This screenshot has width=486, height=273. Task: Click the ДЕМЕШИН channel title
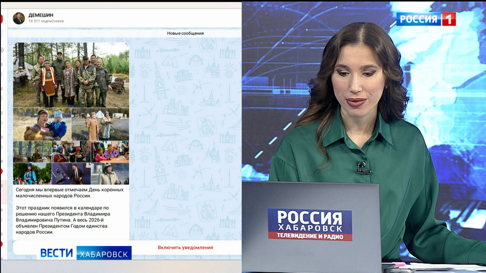tap(41, 15)
